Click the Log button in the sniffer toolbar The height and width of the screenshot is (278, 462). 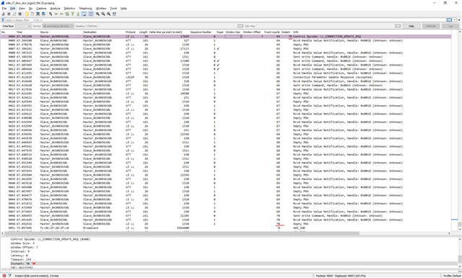pyautogui.click(x=450, y=26)
